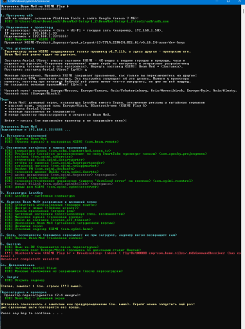
Task: Click the Sogou keyboard OK line
Action: pos(58,150)
